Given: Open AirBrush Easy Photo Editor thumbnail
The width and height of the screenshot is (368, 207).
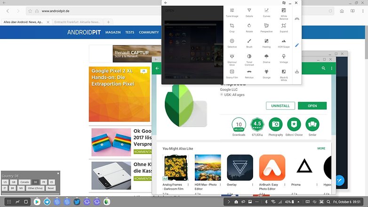Looking at the screenshot, I should [272, 167].
